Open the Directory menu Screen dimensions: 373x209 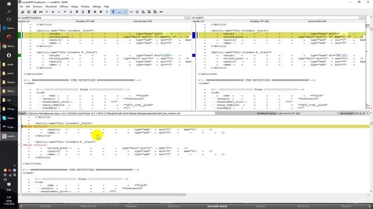pos(37,6)
